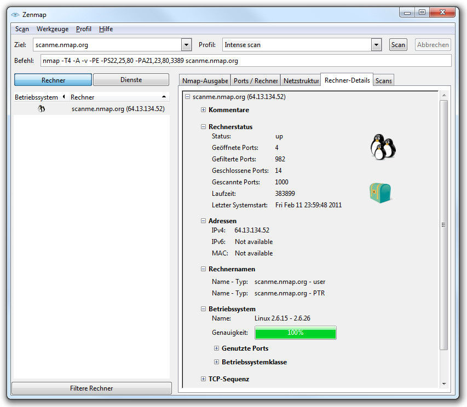Click the OS name Linux 2.6.15 - 2.6.26
This screenshot has height=407, width=467.
282,318
